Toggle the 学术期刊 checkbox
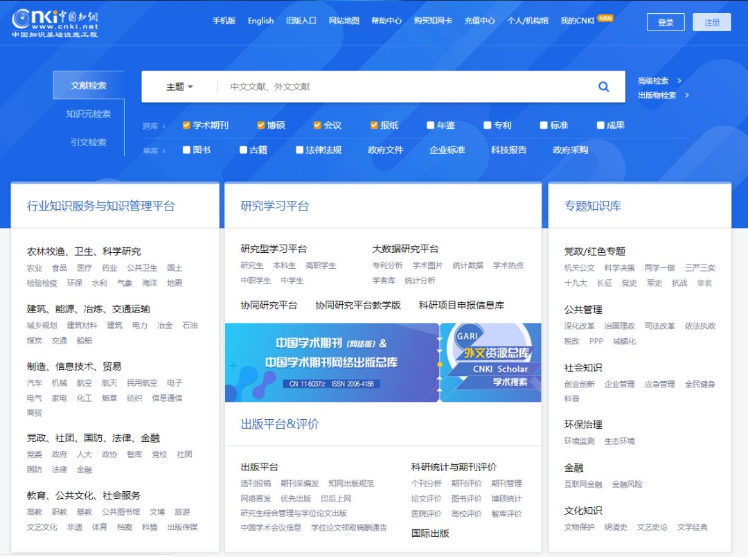Image resolution: width=748 pixels, height=557 pixels. pos(186,125)
